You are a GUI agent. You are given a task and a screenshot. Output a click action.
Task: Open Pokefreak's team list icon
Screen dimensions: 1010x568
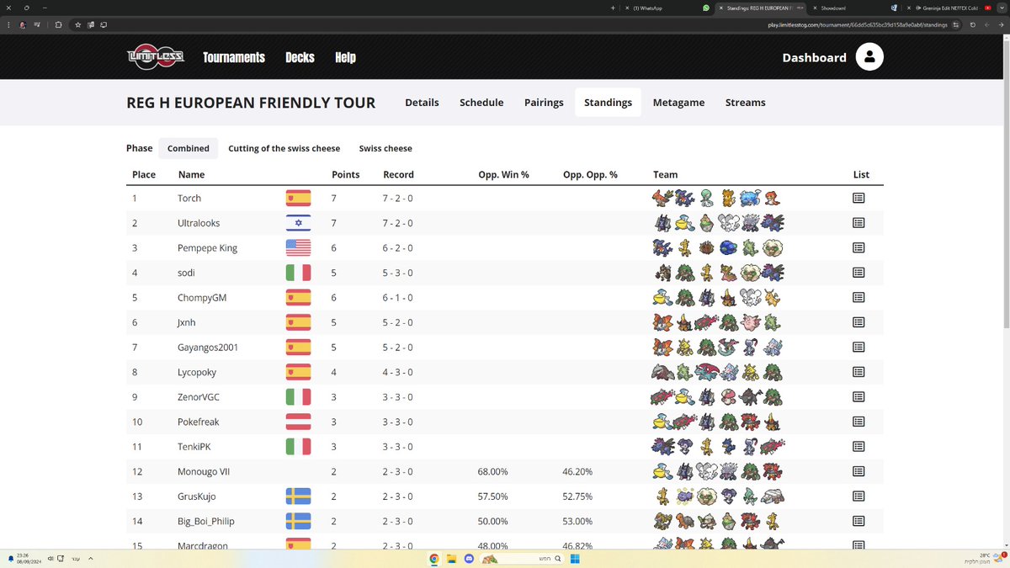click(858, 422)
